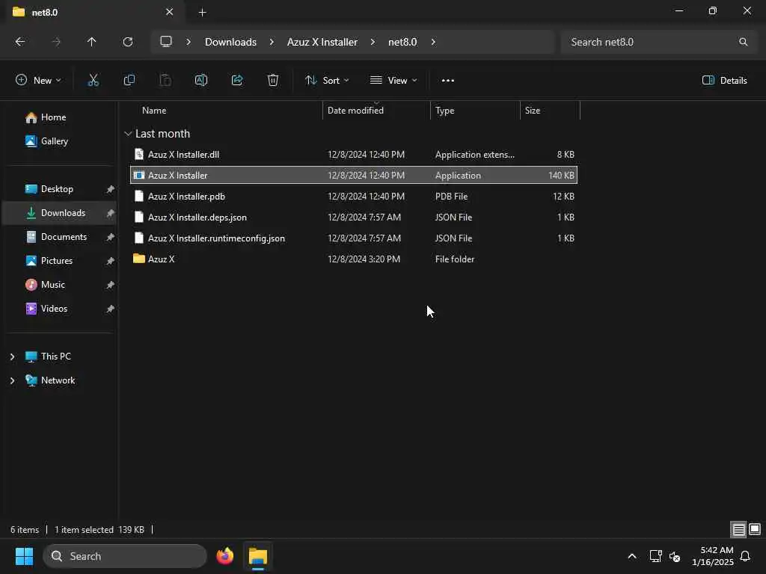The height and width of the screenshot is (574, 766).
Task: Select Azuz X Installer.deps.json file
Action: coord(354,217)
